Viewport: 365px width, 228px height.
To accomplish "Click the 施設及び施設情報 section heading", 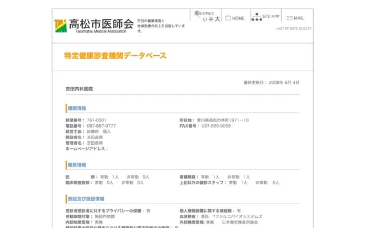I will pyautogui.click(x=86, y=199).
